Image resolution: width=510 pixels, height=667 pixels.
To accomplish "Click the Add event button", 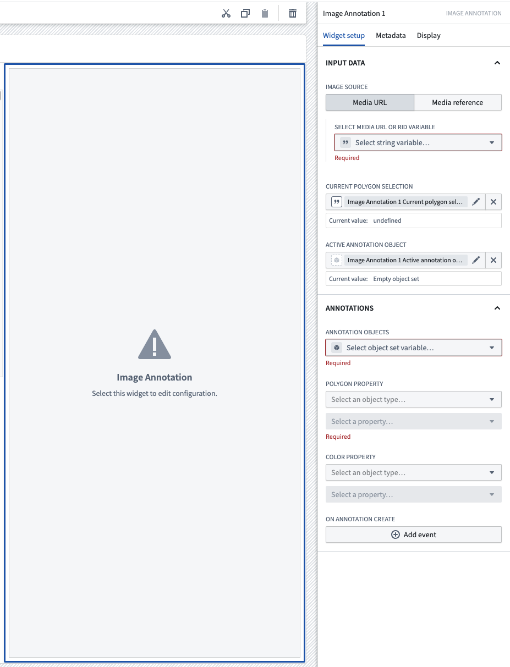I will point(414,534).
